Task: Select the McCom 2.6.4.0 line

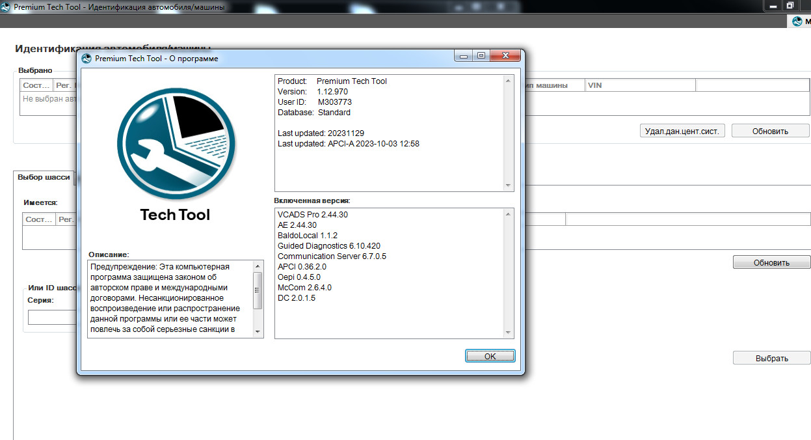Action: (x=304, y=287)
